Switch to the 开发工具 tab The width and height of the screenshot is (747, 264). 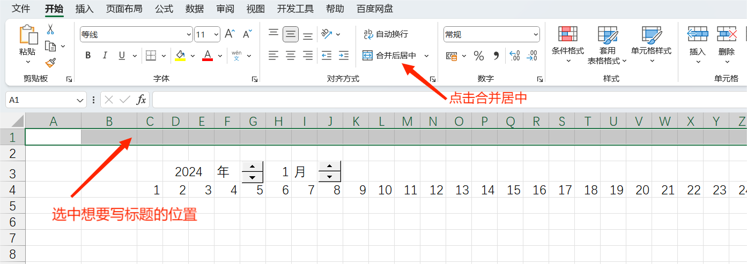point(295,9)
